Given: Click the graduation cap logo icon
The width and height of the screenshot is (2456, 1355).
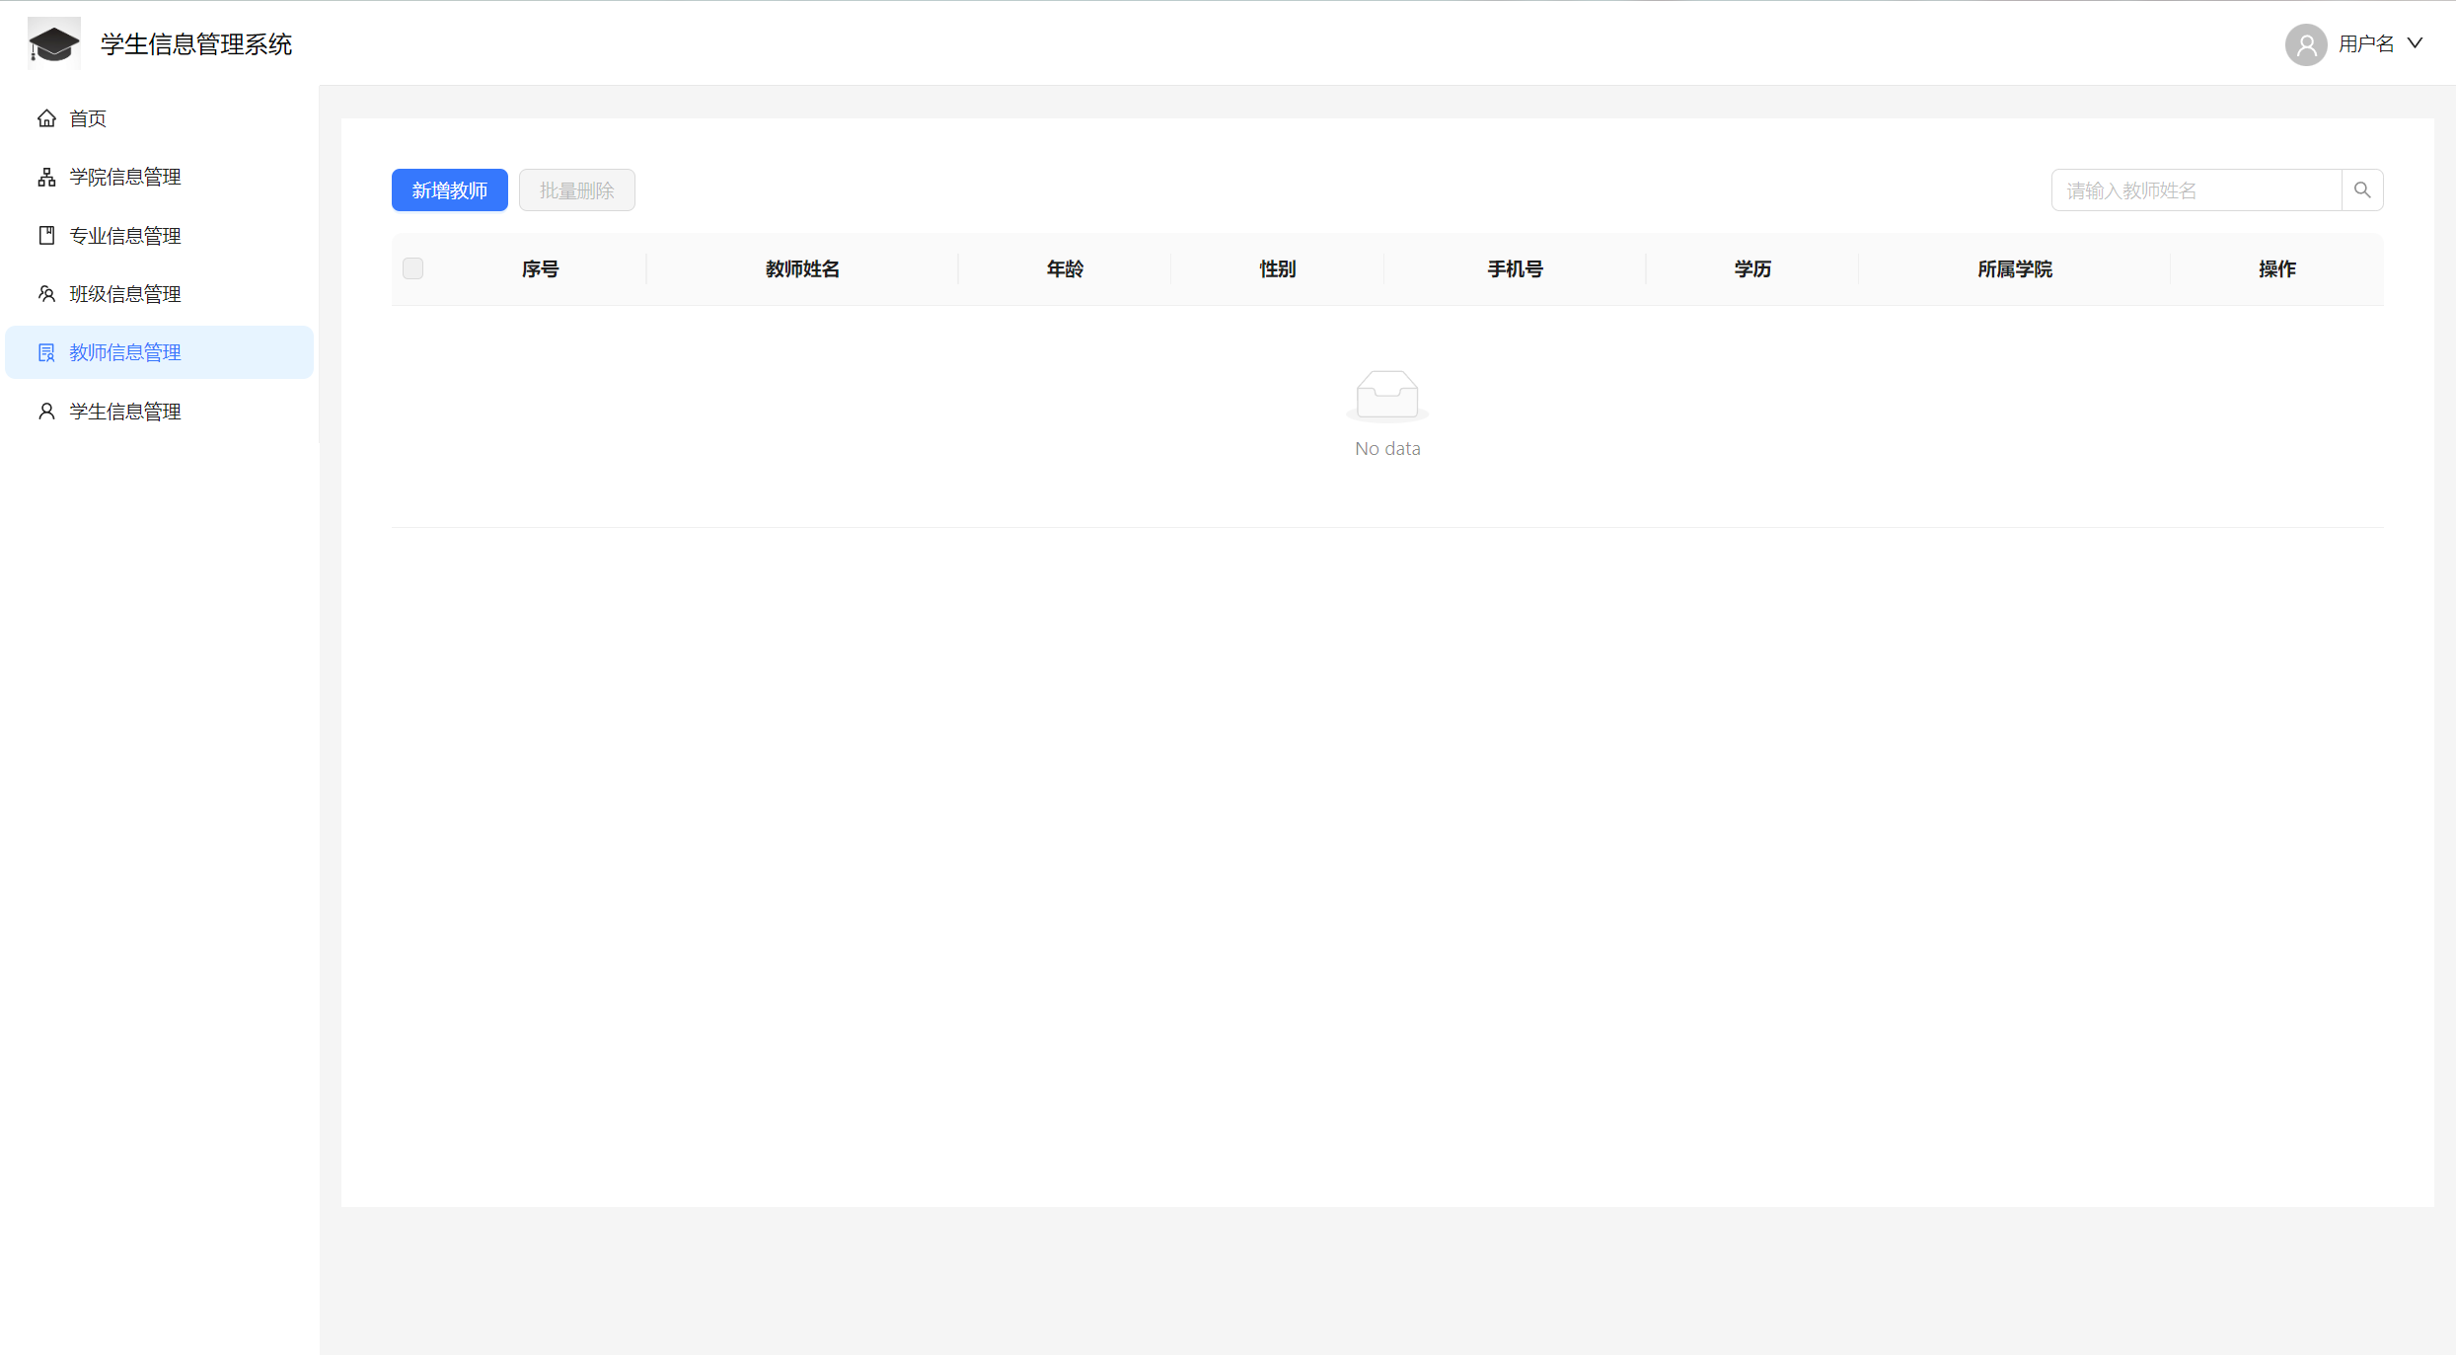Looking at the screenshot, I should (x=53, y=44).
